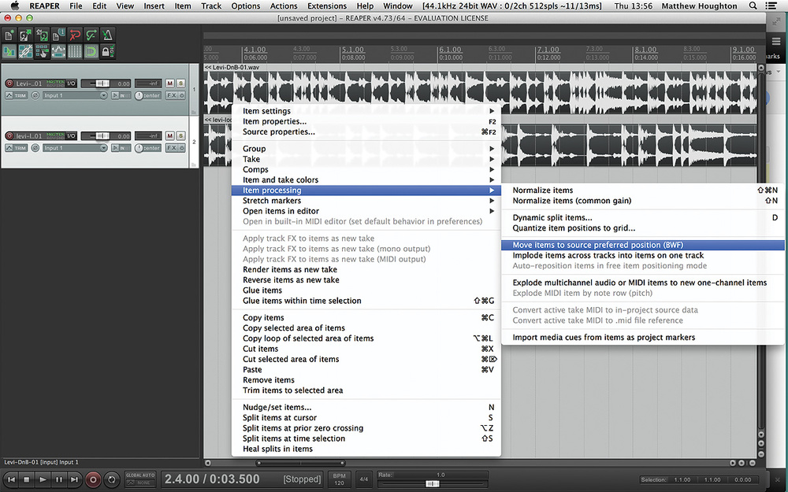The image size is (788, 492).
Task: Click the New Project toolbar icon
Action: (9, 35)
